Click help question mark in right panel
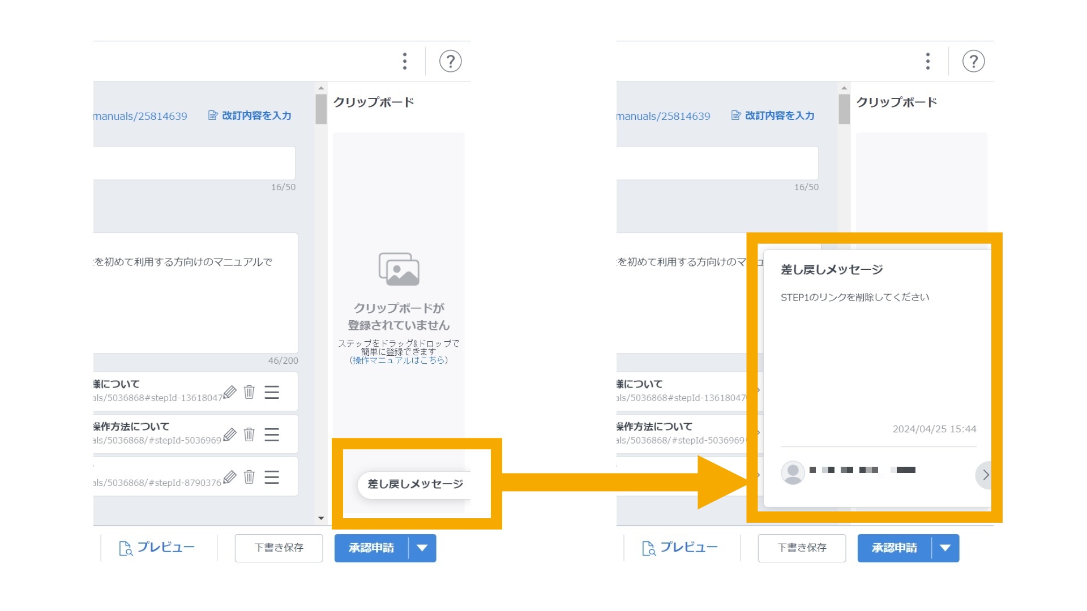The image size is (1087, 611). (x=973, y=61)
